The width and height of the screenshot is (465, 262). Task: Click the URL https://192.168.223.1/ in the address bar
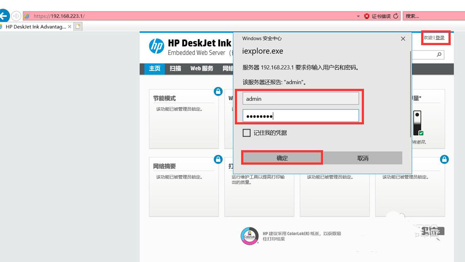pyautogui.click(x=59, y=16)
